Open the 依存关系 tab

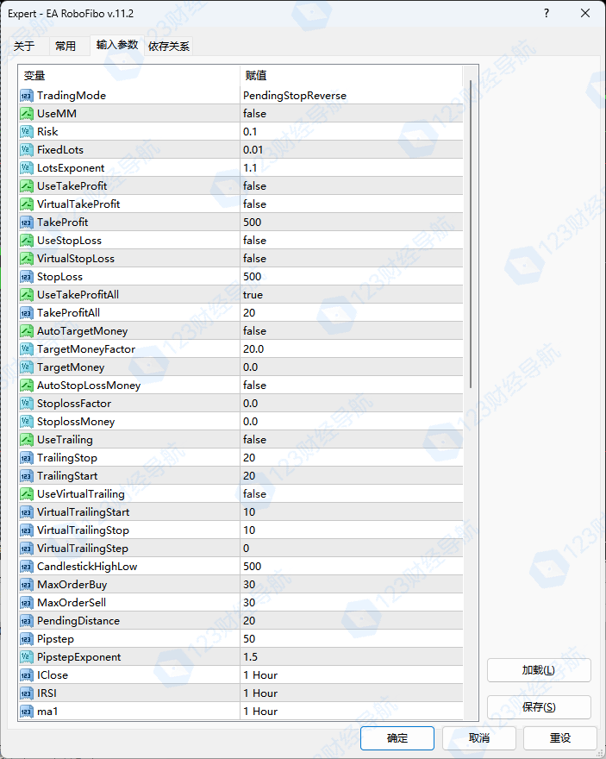pos(169,47)
